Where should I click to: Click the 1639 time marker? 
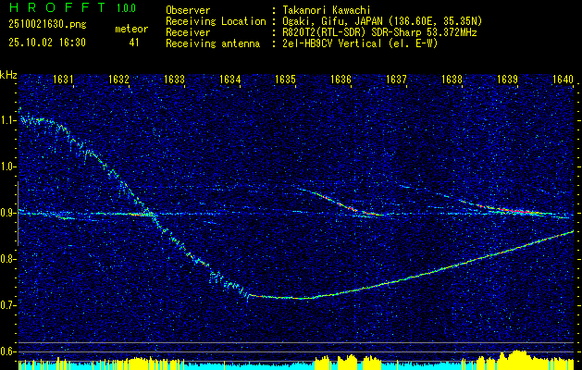507,79
